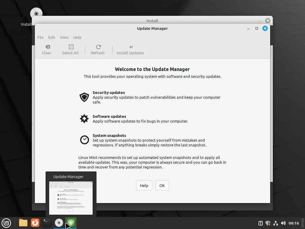The image size is (305, 229).
Task: Open the Terminal from taskbar
Action: tap(47, 223)
